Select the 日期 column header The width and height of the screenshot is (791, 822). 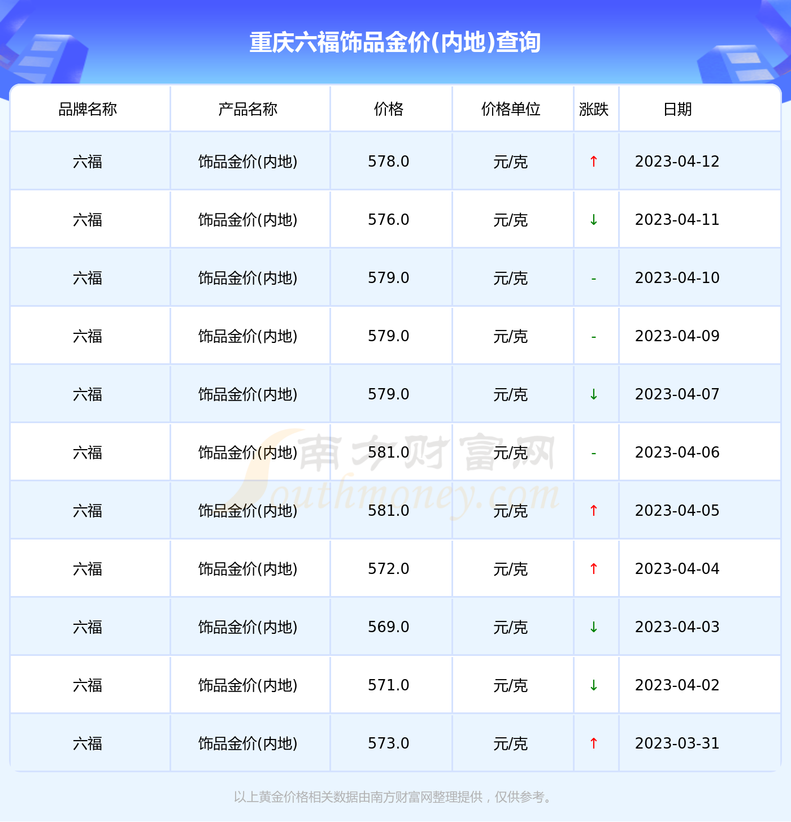click(677, 109)
